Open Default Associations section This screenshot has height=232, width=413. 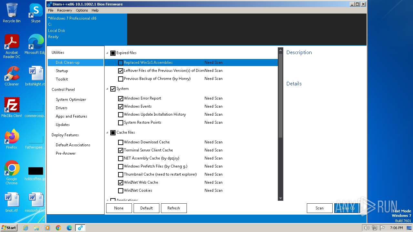coord(73,145)
